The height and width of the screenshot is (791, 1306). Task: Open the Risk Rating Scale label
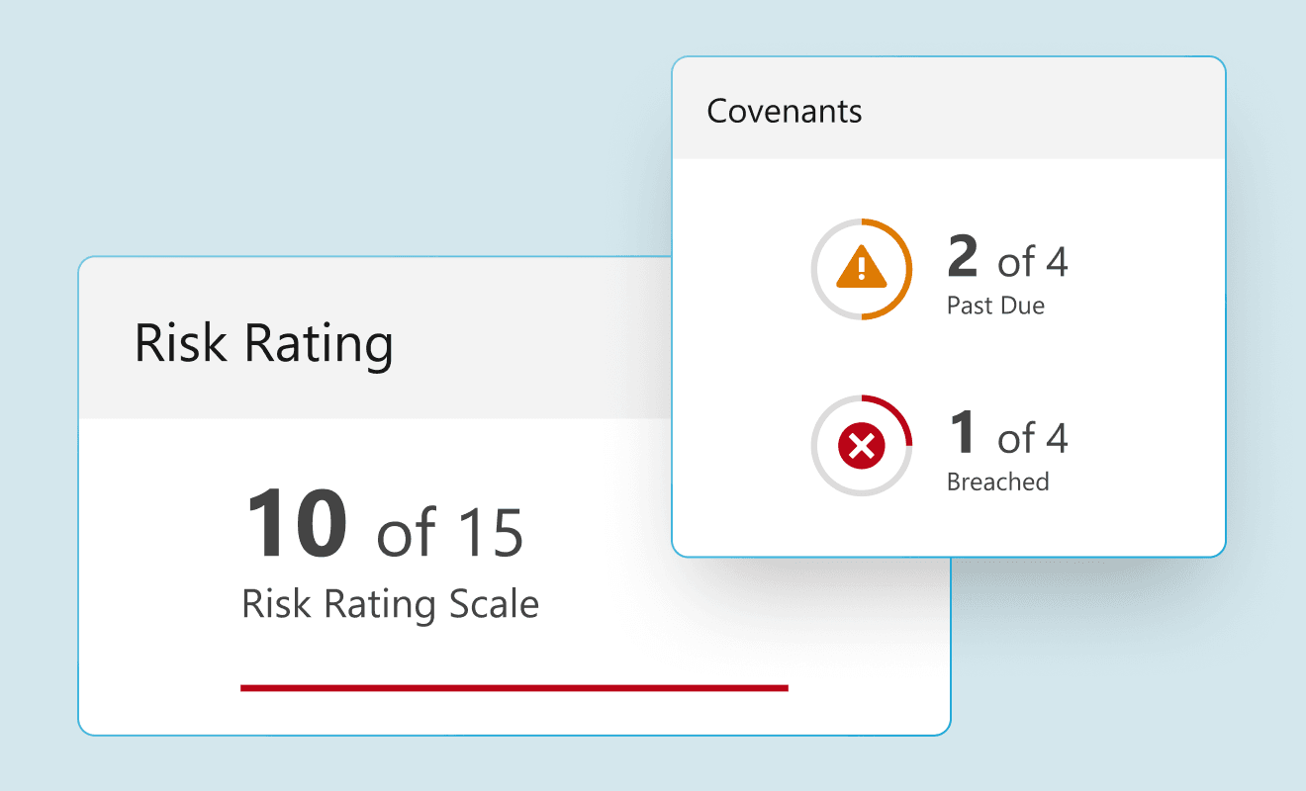point(391,604)
